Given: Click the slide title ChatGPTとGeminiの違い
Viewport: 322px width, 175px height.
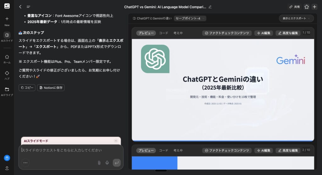Looking at the screenshot, I should tap(223, 79).
